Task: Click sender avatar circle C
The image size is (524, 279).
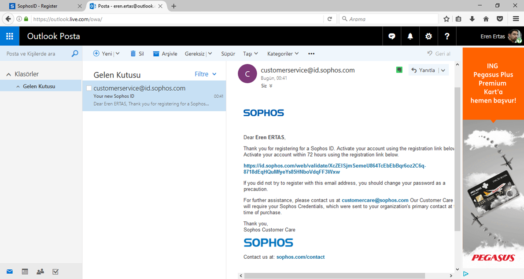Action: click(247, 73)
